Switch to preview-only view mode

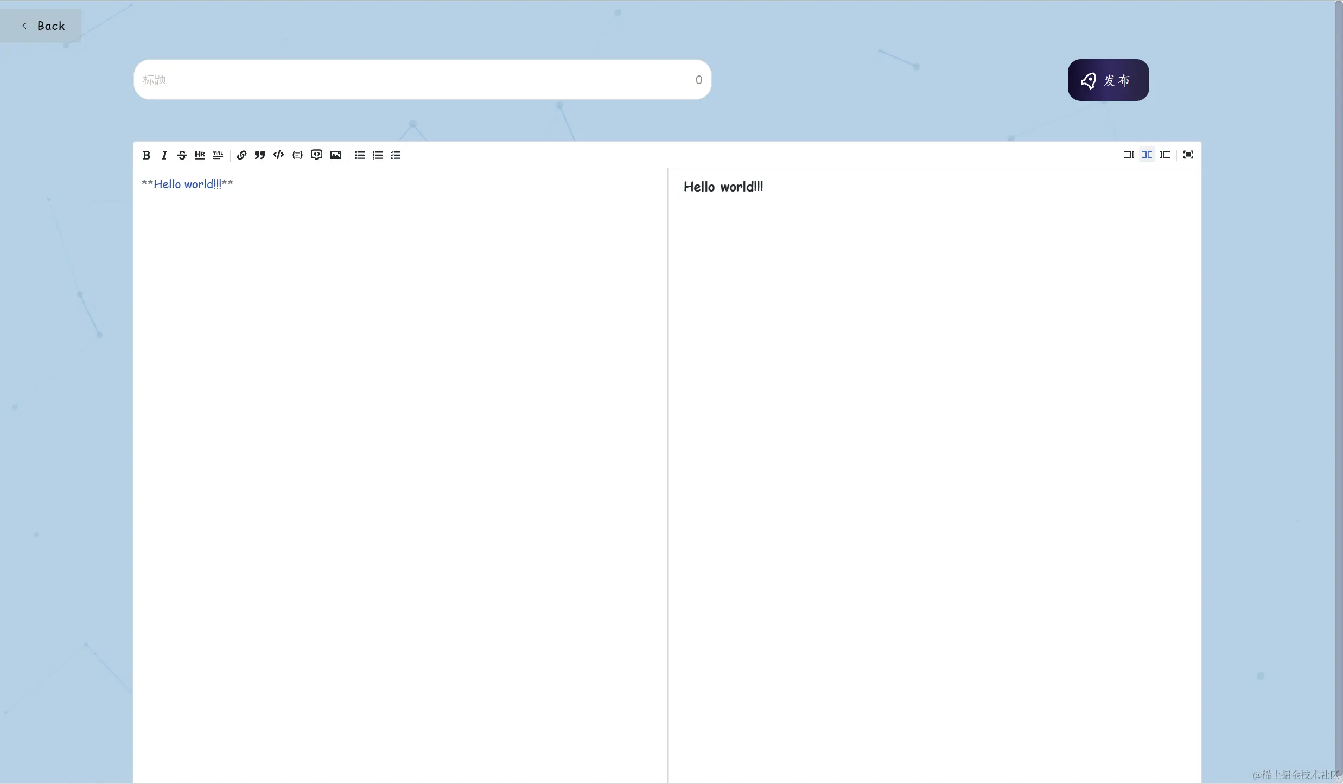[x=1165, y=155]
